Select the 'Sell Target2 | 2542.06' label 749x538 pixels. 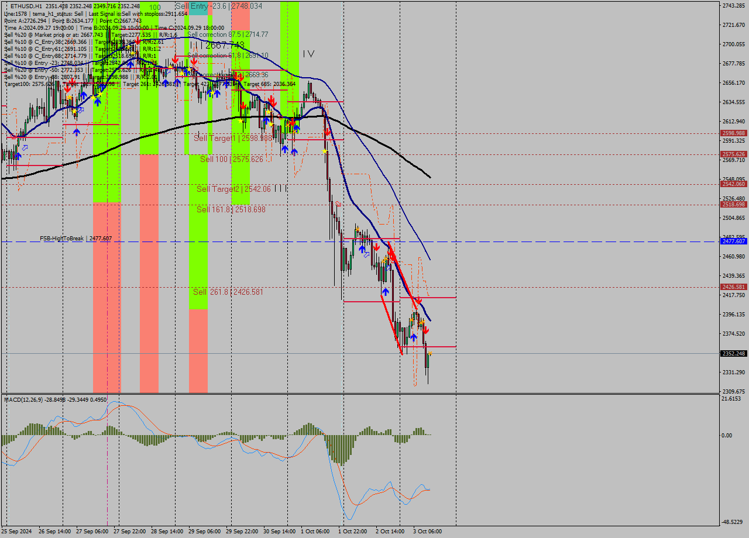[x=233, y=189]
